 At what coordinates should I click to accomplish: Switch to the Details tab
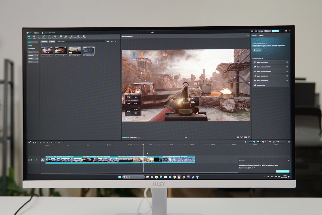[261, 35]
